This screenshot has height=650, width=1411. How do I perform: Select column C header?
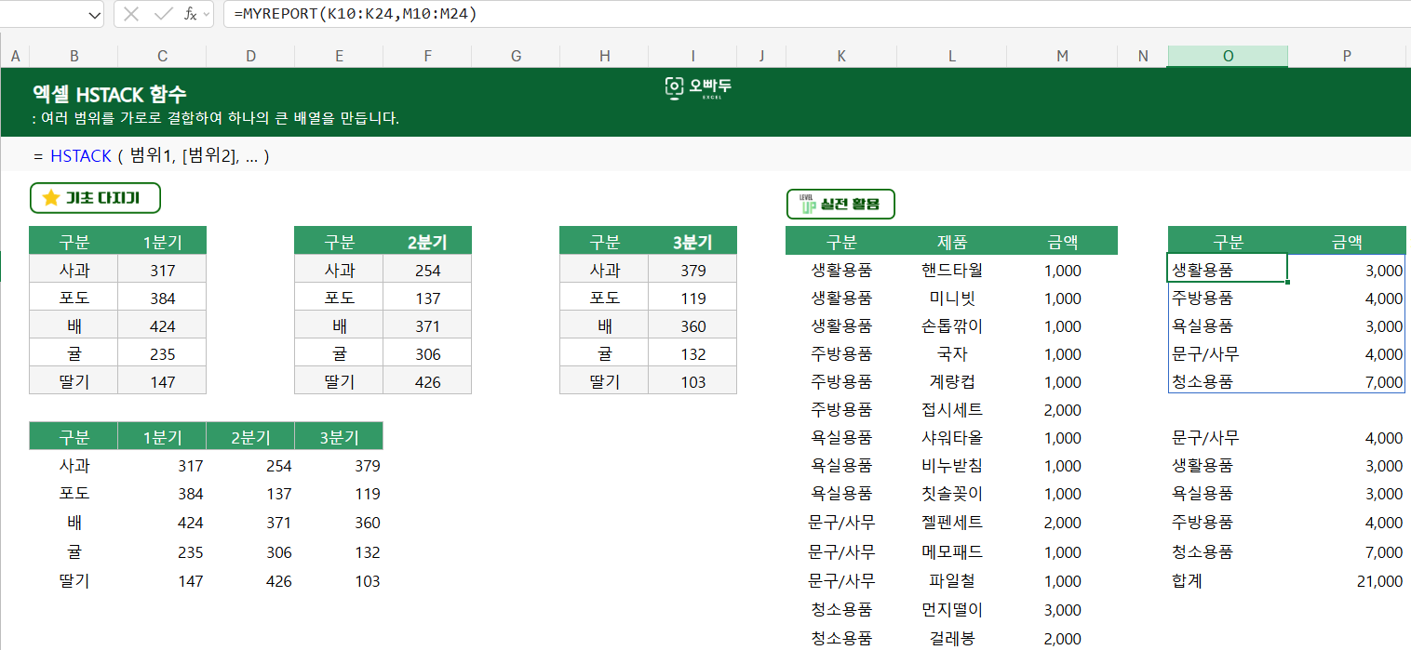pos(162,57)
